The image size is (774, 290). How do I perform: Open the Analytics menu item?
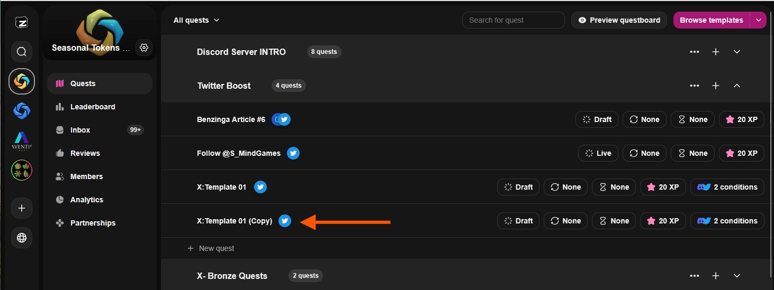(x=87, y=200)
